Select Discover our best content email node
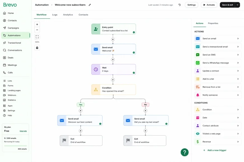The height and width of the screenshot is (162, 244). coord(80,120)
